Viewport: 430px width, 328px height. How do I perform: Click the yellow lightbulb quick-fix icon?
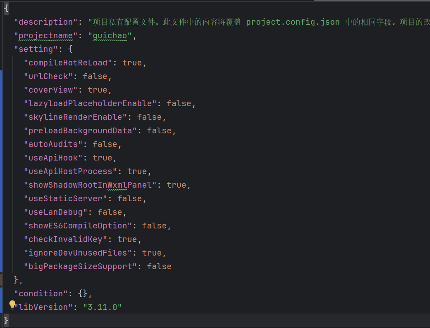[12, 305]
